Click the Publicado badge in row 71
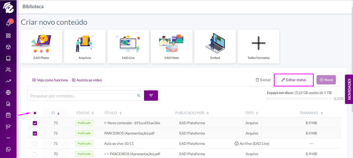Viewport: 353px width, 158px height. pyautogui.click(x=84, y=144)
